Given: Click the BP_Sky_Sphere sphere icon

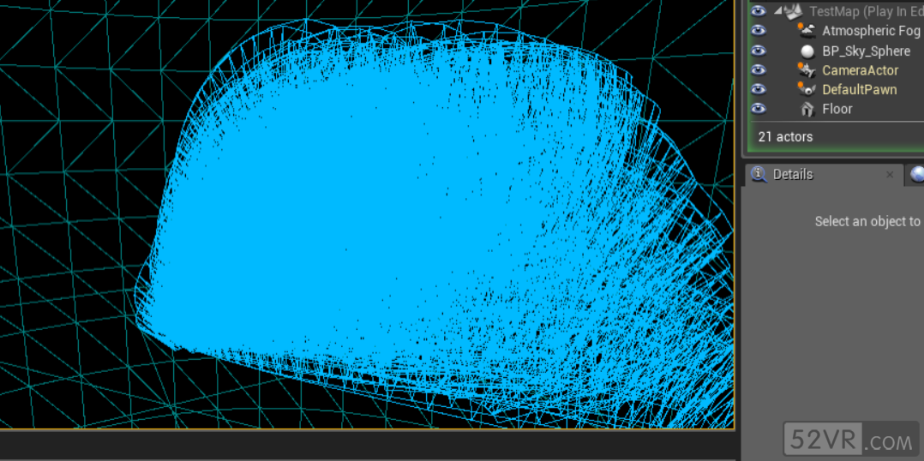Looking at the screenshot, I should coord(807,51).
